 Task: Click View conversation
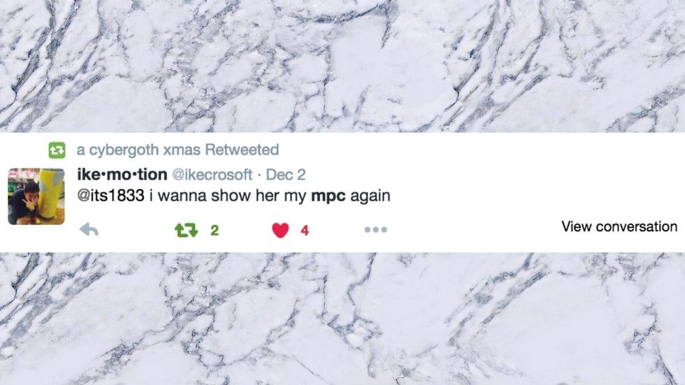(x=619, y=226)
